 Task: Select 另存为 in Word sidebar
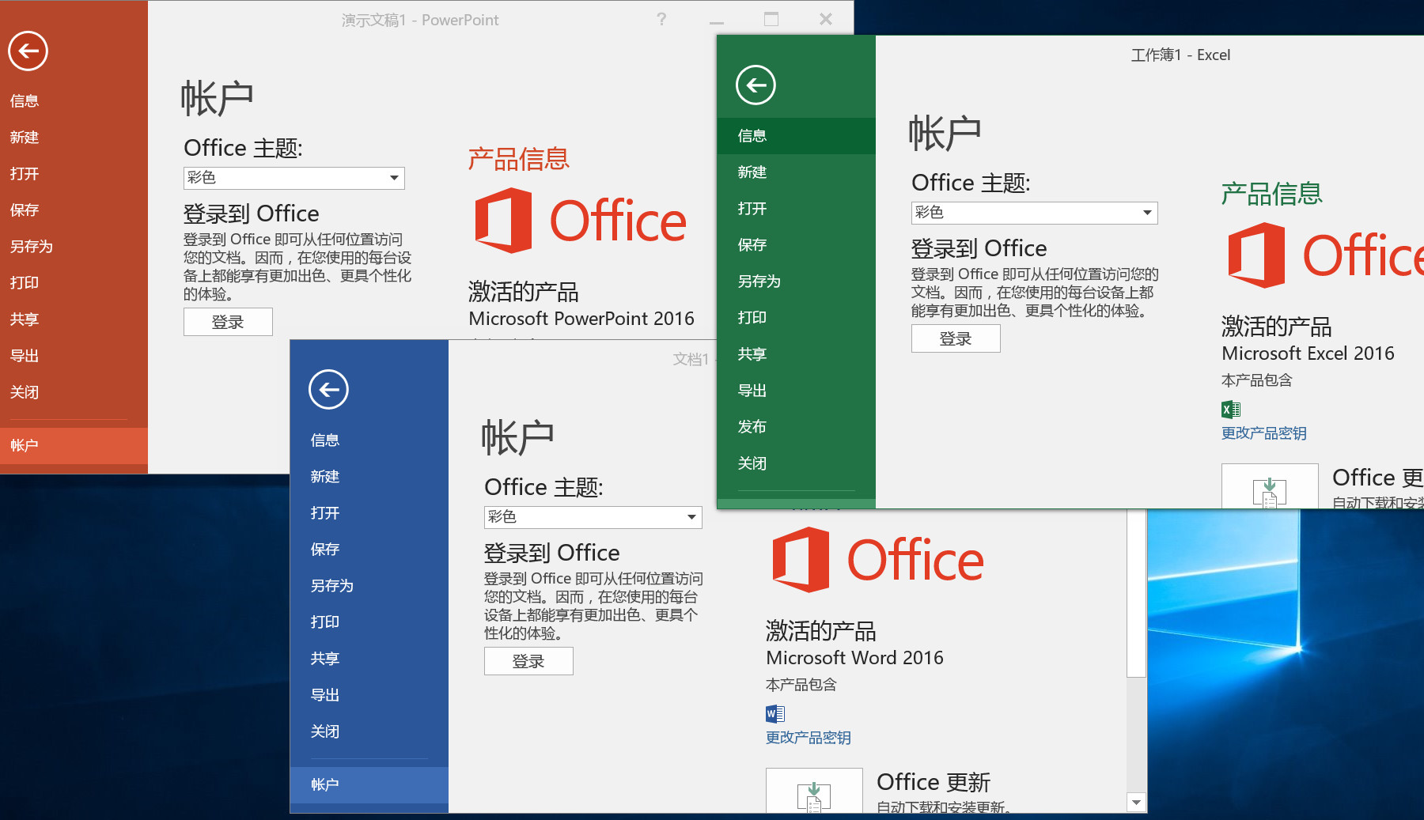(x=369, y=585)
